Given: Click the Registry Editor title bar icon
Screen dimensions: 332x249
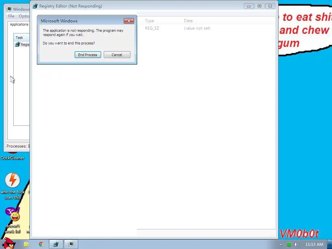Looking at the screenshot, I should [35, 6].
